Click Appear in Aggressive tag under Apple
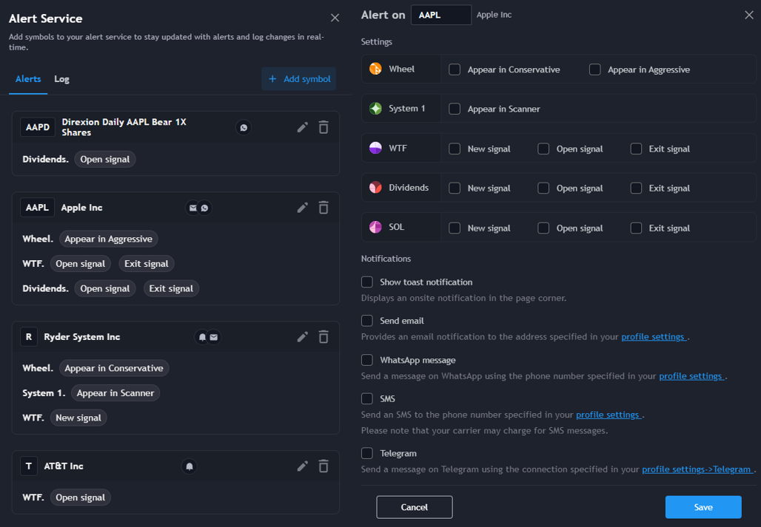 coord(108,239)
